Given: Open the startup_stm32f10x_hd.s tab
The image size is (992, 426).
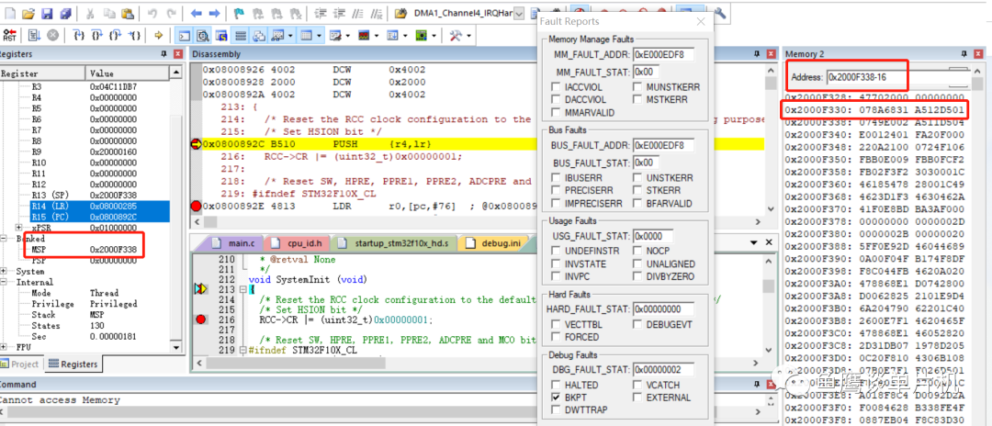Looking at the screenshot, I should point(394,242).
